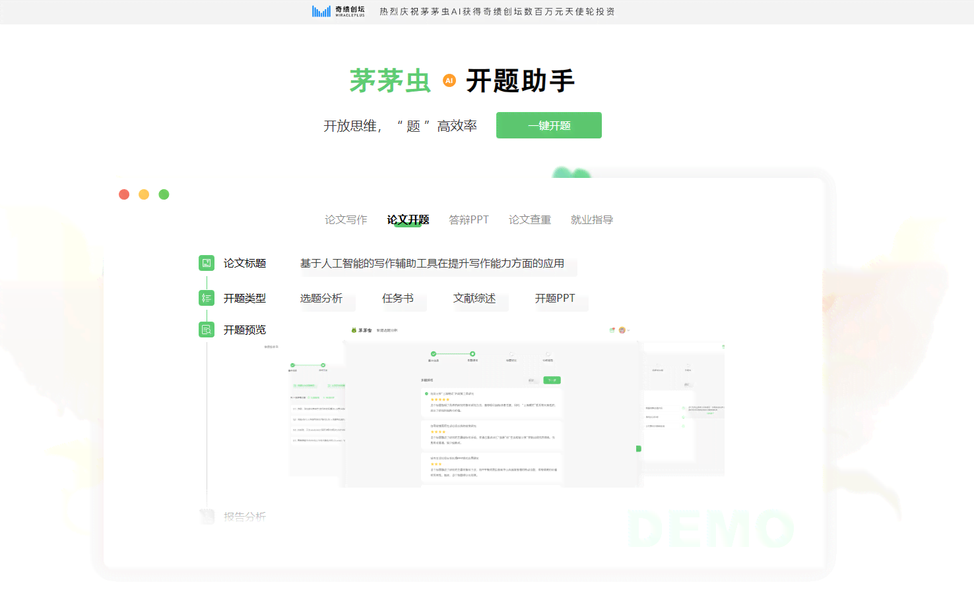Click the 开题类型 list icon
The width and height of the screenshot is (974, 603).
tap(207, 298)
